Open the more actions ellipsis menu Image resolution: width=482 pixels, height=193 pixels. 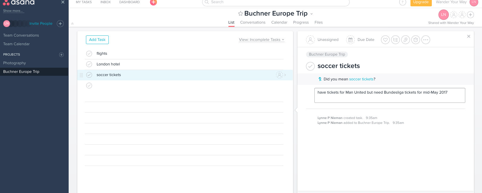point(426,40)
